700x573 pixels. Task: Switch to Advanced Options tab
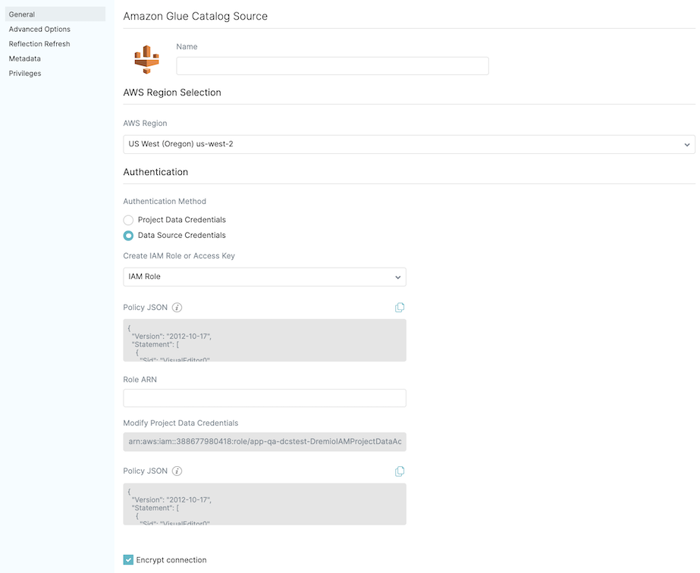[39, 30]
